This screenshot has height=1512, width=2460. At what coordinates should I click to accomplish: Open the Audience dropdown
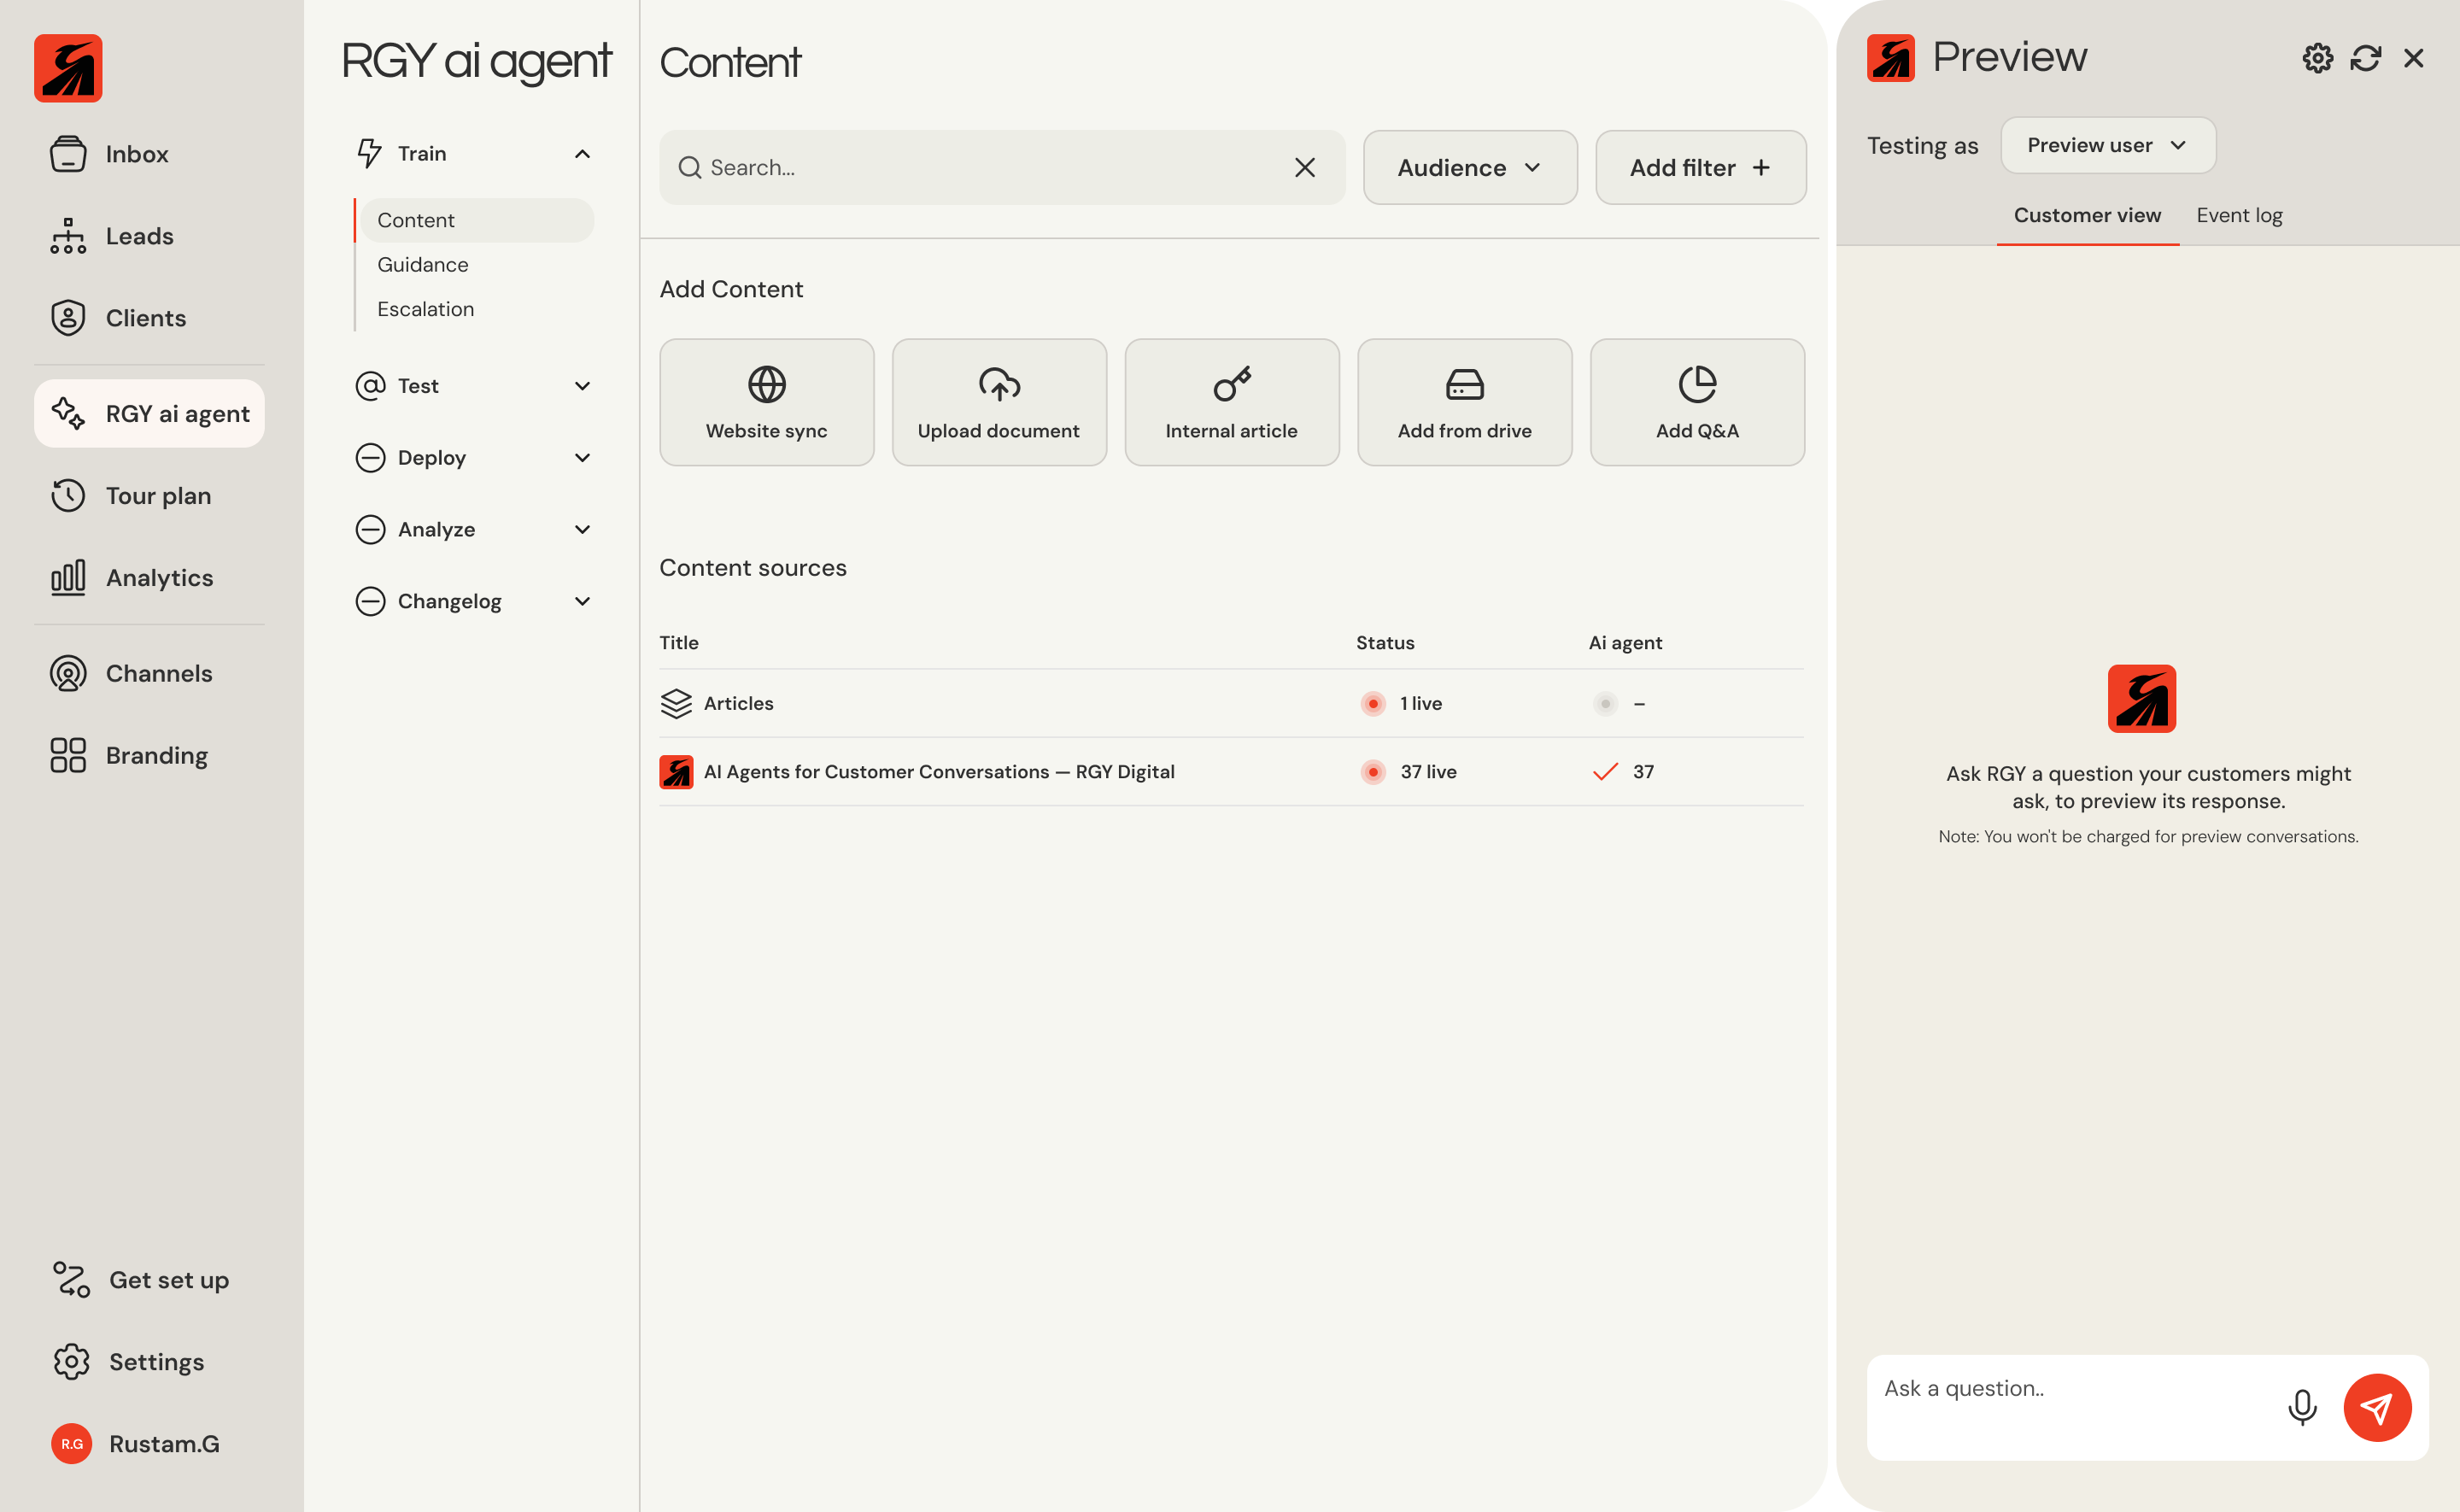click(1468, 167)
